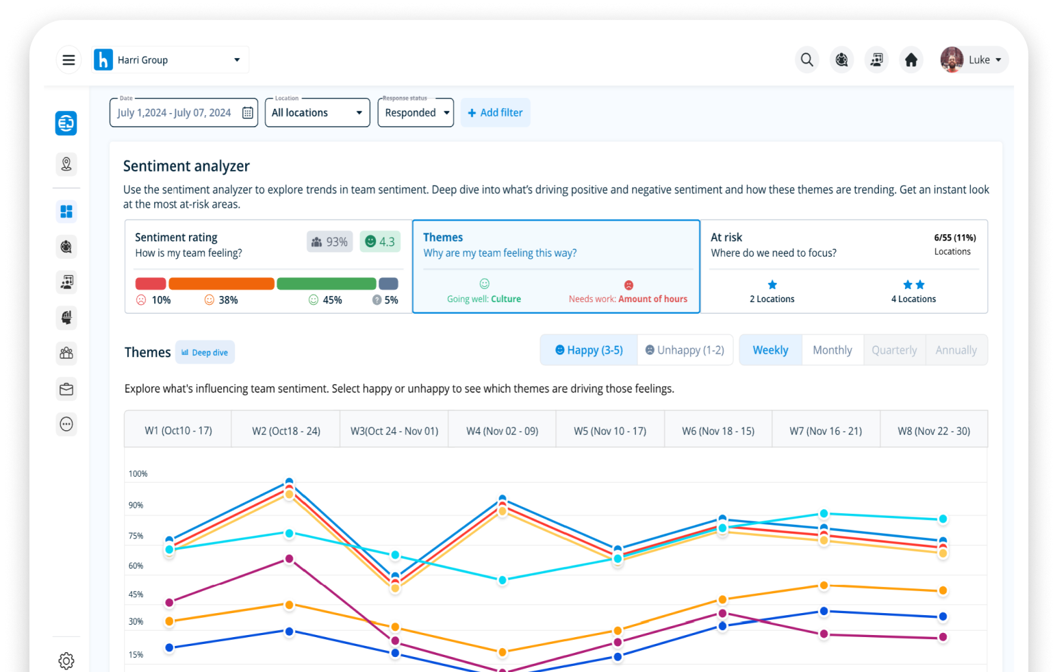Click the home icon in header
This screenshot has width=1055, height=672.
coord(911,60)
